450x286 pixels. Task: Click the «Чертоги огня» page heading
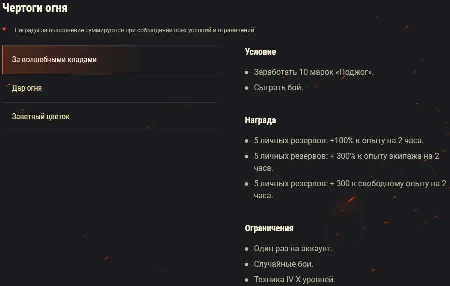(35, 8)
